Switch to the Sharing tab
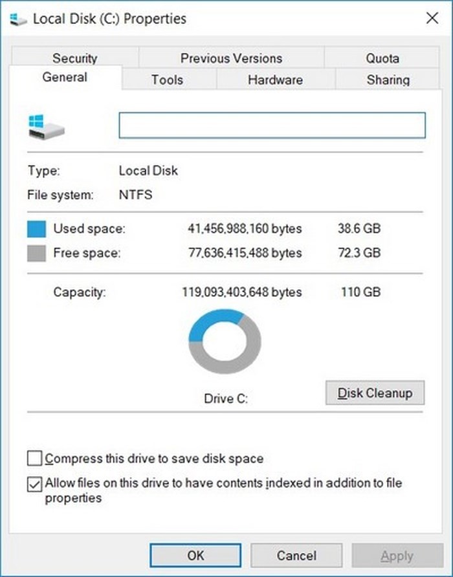Viewport: 453px width, 577px height. [x=388, y=80]
